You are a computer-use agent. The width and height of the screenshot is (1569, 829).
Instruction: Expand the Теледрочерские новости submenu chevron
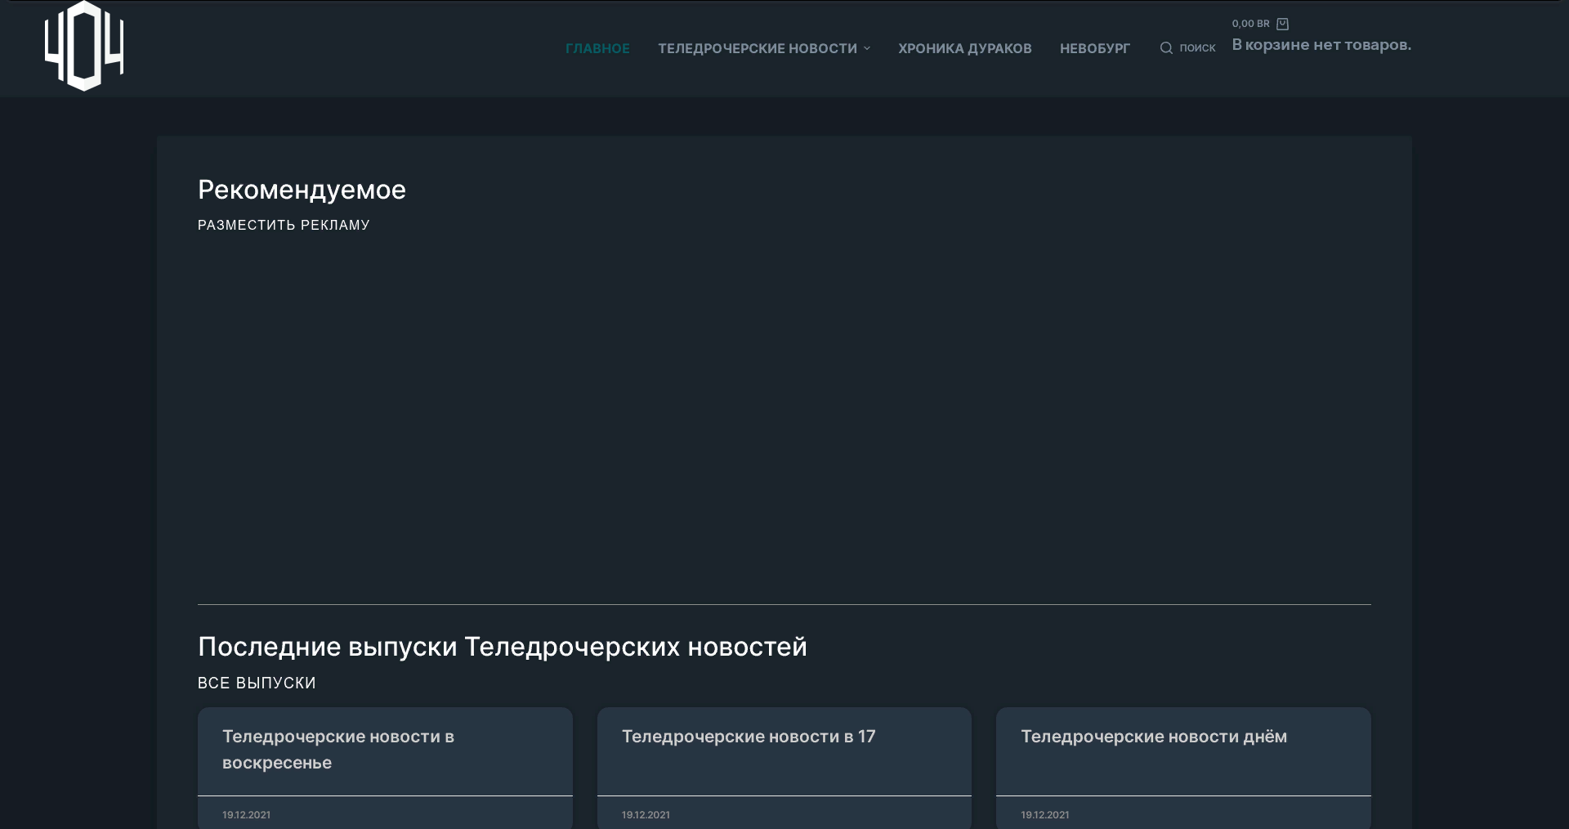pyautogui.click(x=867, y=48)
